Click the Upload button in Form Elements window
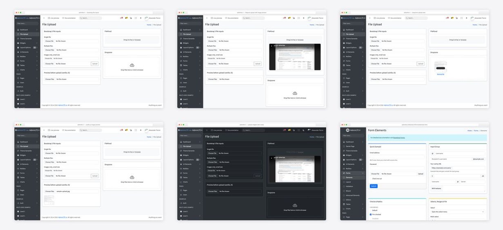 point(421,174)
